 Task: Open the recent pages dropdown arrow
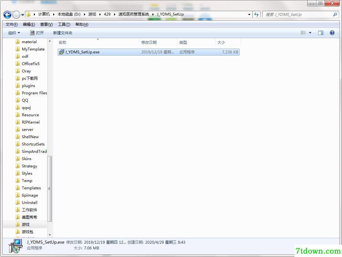click(23, 15)
